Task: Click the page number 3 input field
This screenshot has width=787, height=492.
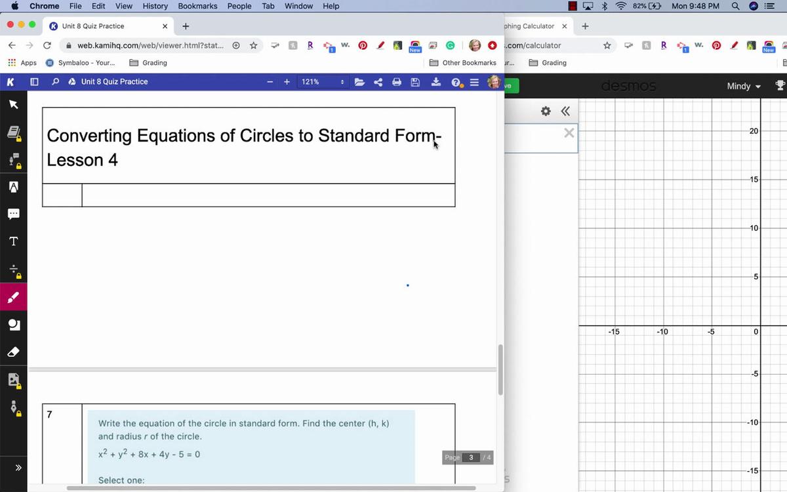Action: click(471, 457)
